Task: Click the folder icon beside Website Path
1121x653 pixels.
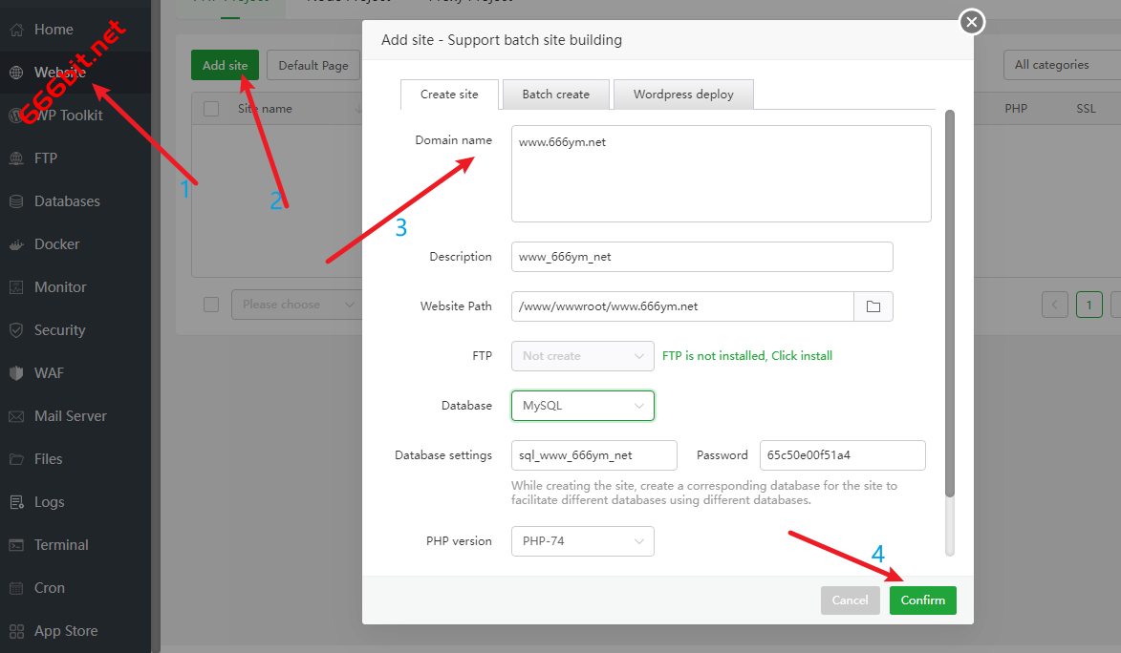Action: click(x=873, y=306)
